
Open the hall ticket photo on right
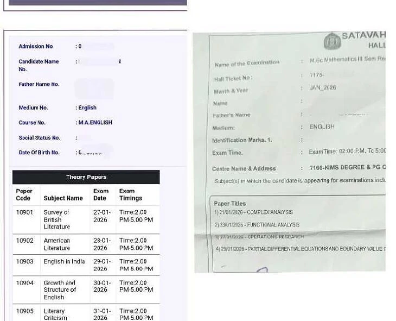point(289,152)
